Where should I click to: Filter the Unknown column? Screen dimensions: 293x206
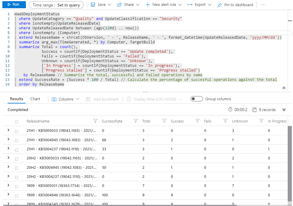coord(261,121)
